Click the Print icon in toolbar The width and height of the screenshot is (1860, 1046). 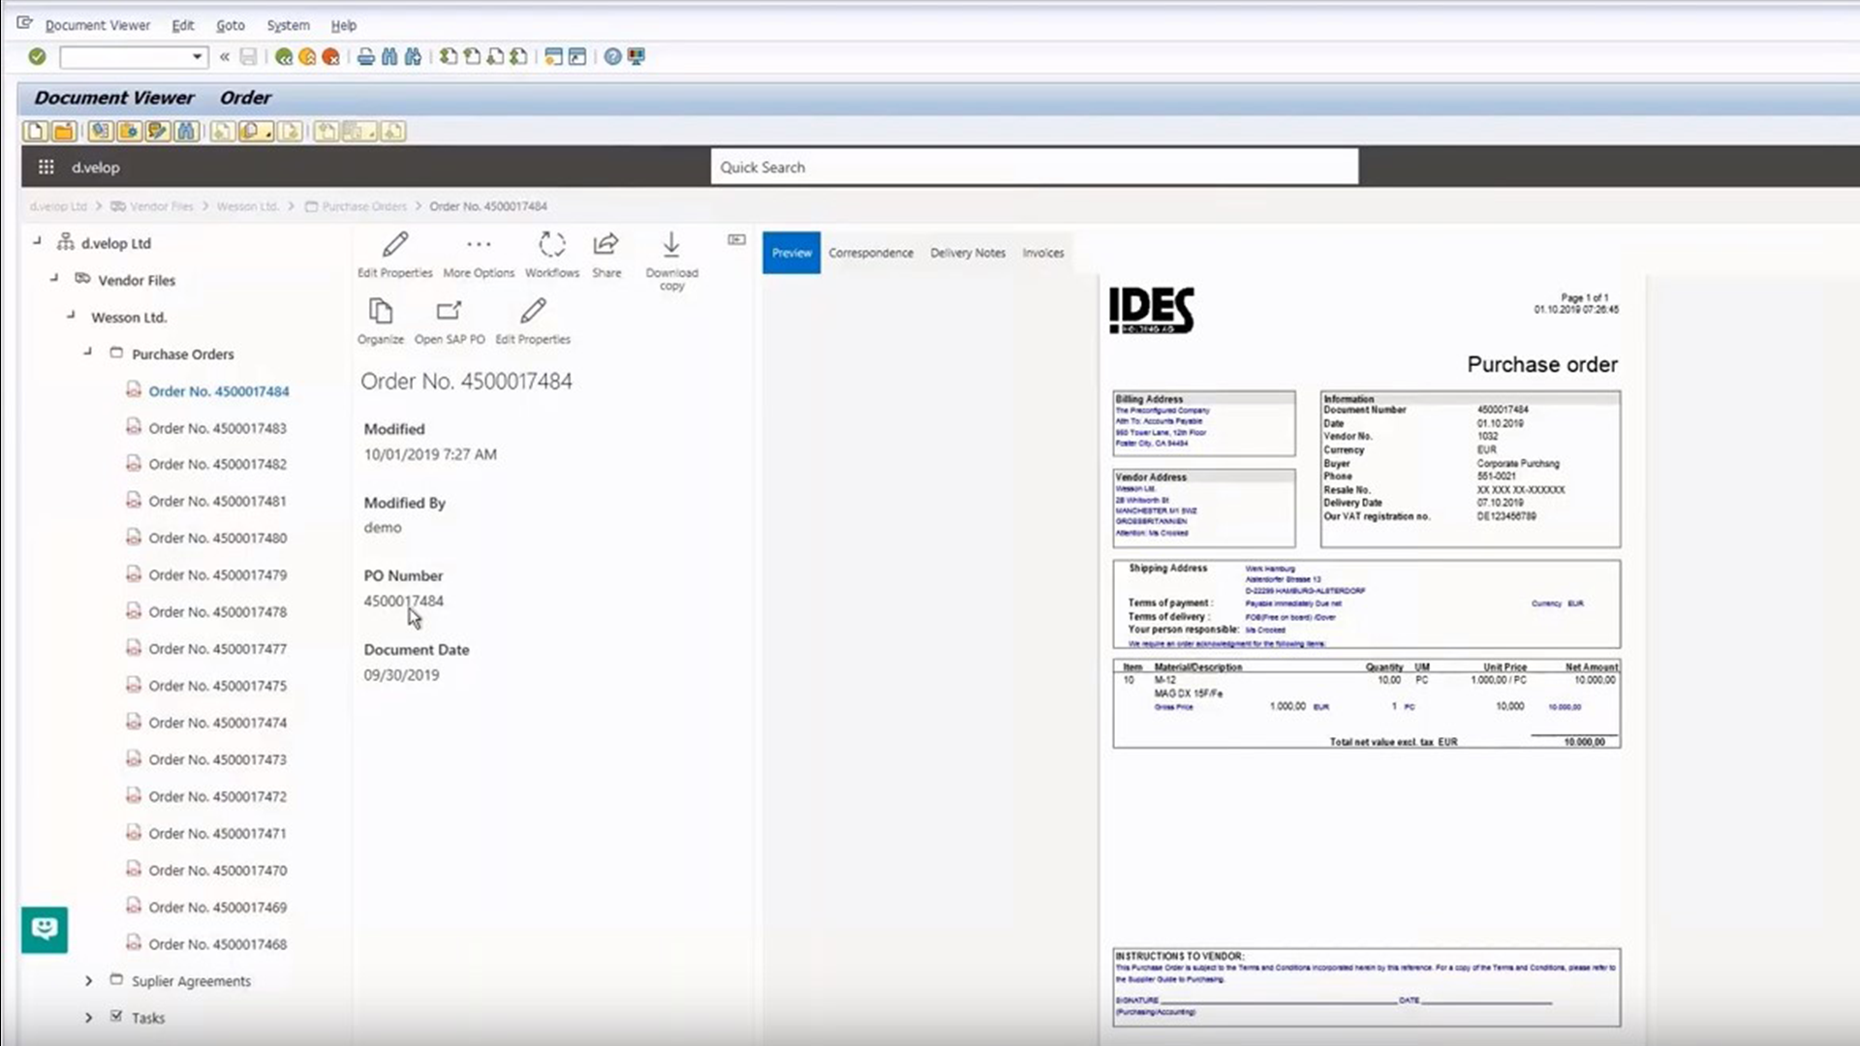(x=366, y=57)
